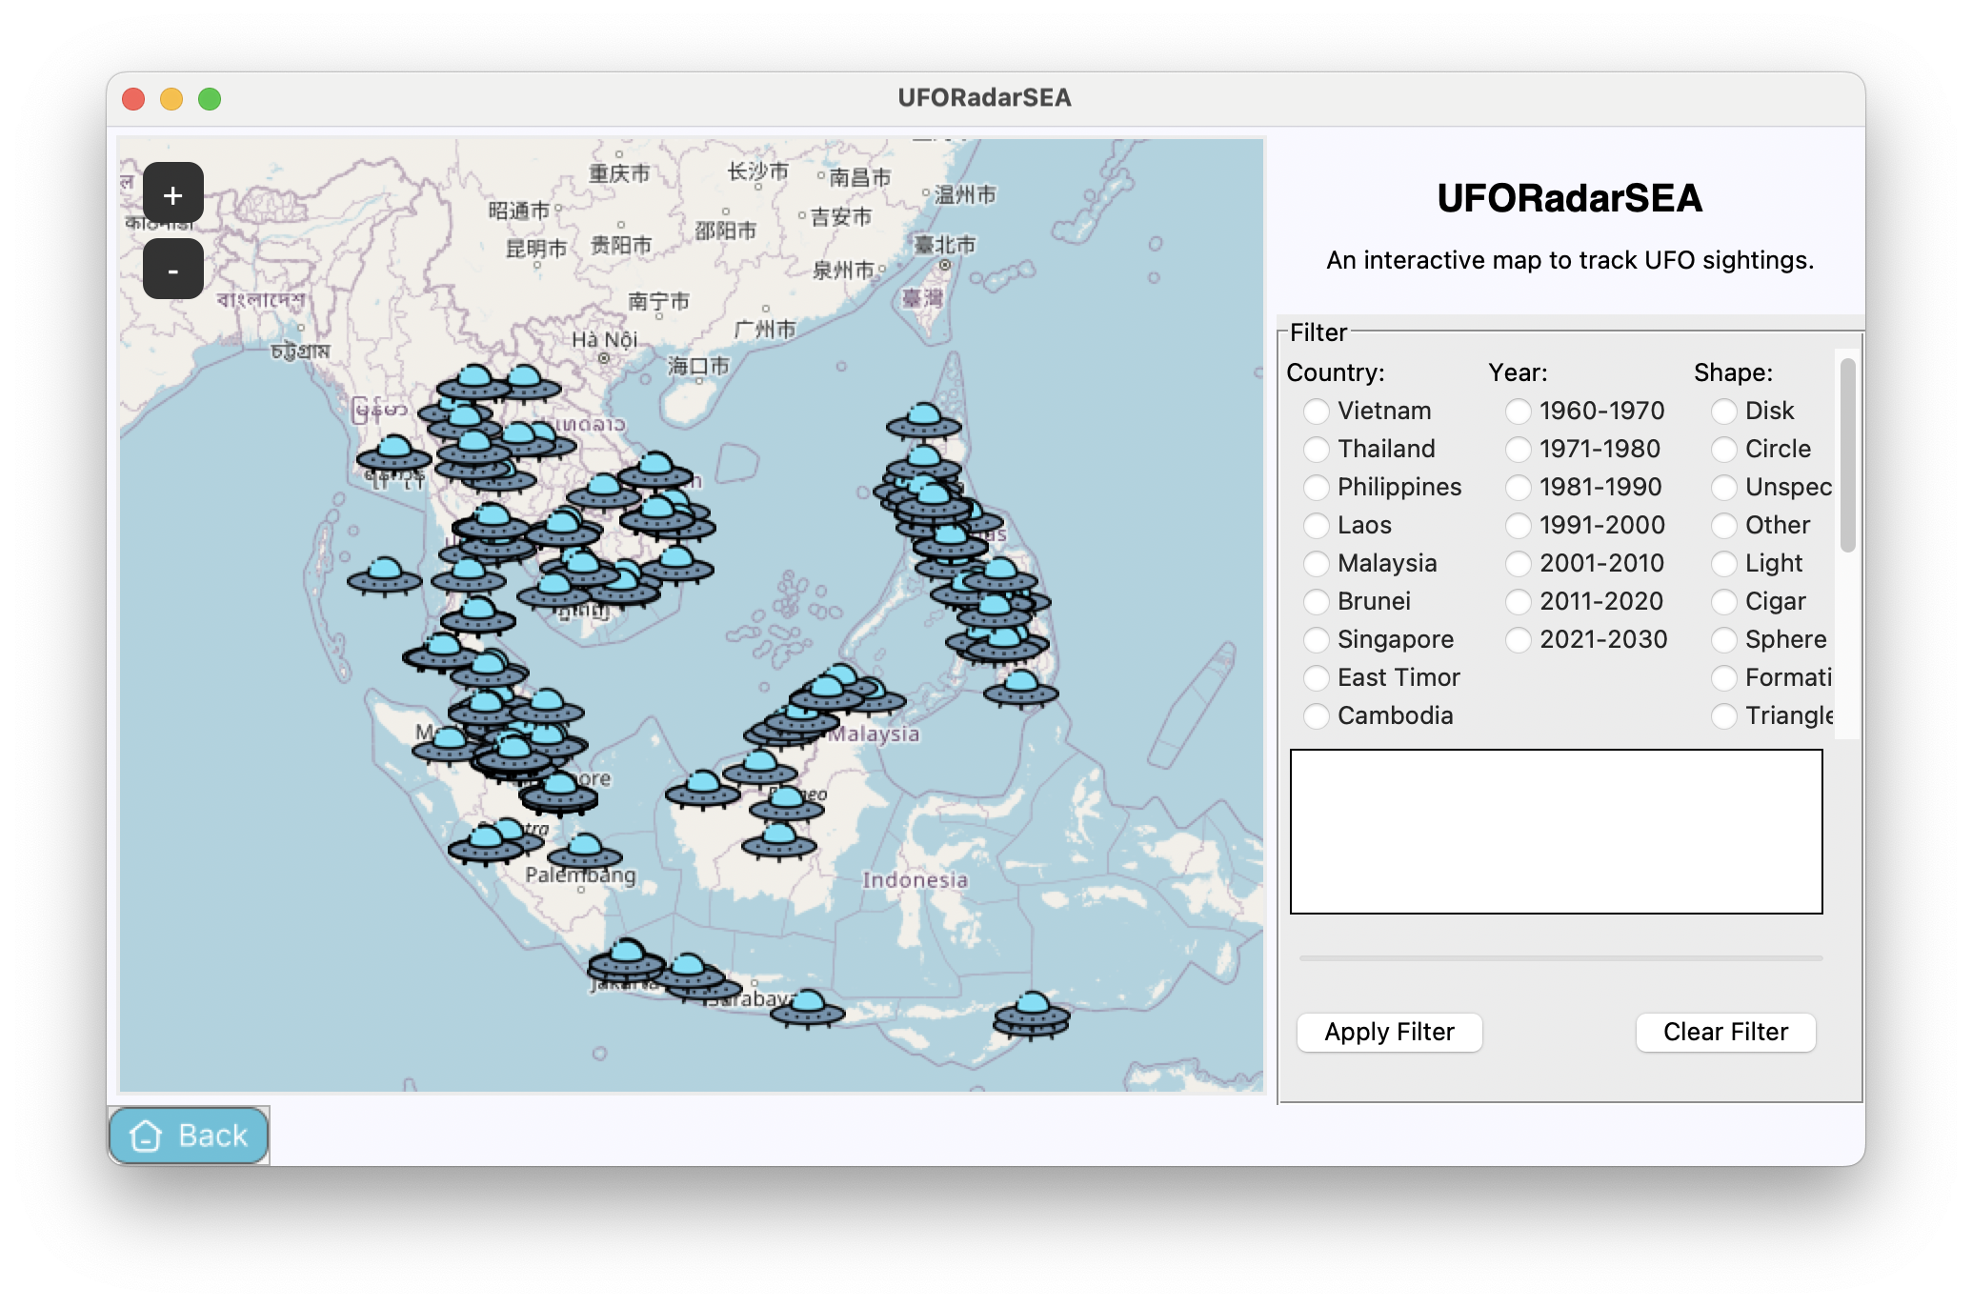Choose the Cigar shape filter
The width and height of the screenshot is (1972, 1307).
pos(1724,601)
